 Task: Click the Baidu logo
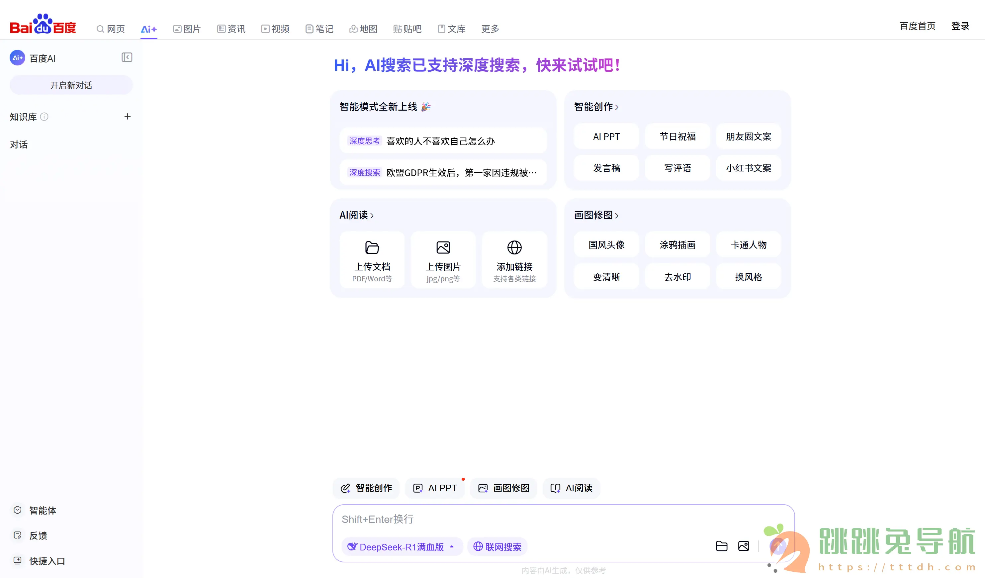(43, 24)
